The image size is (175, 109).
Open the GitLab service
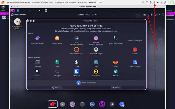pos(115,63)
